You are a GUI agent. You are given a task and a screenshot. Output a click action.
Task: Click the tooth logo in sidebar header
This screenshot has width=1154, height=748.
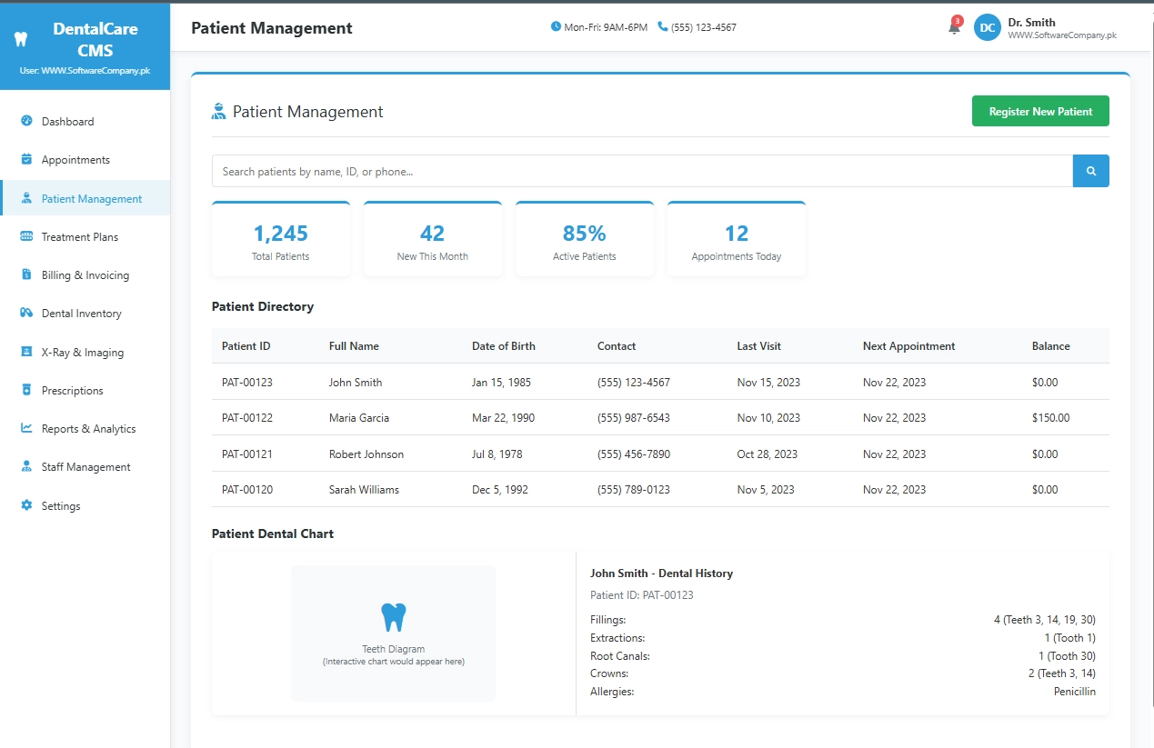(20, 37)
